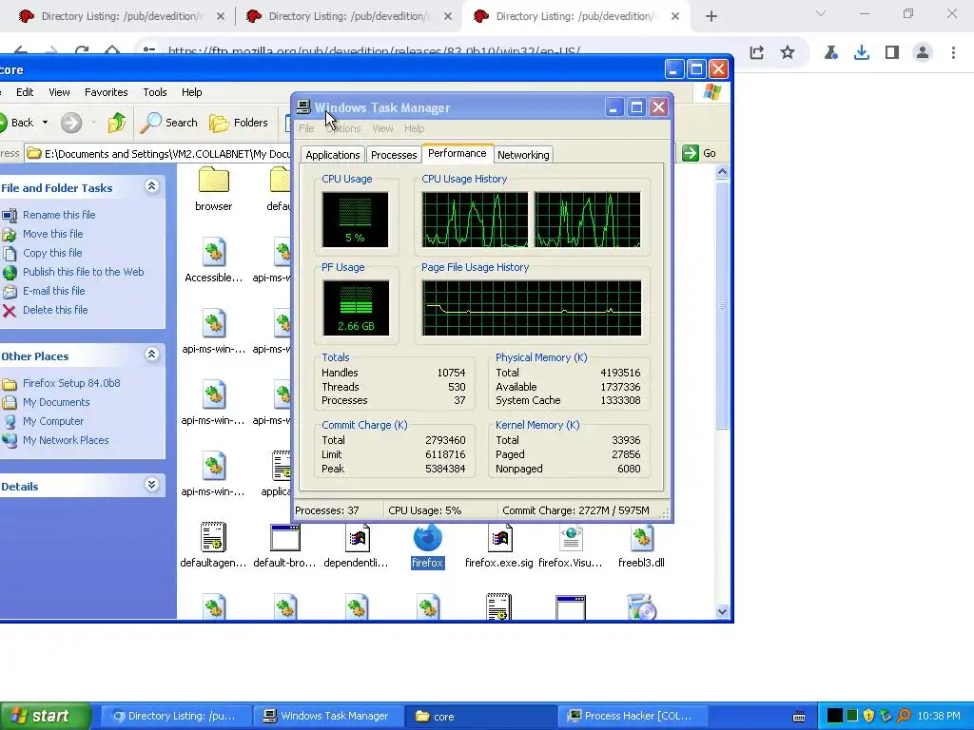
Task: Switch to the Networking tab
Action: (x=523, y=155)
